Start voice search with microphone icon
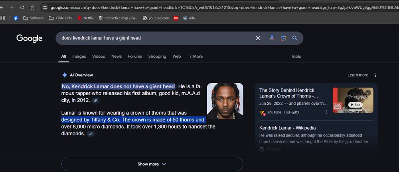 (x=272, y=38)
